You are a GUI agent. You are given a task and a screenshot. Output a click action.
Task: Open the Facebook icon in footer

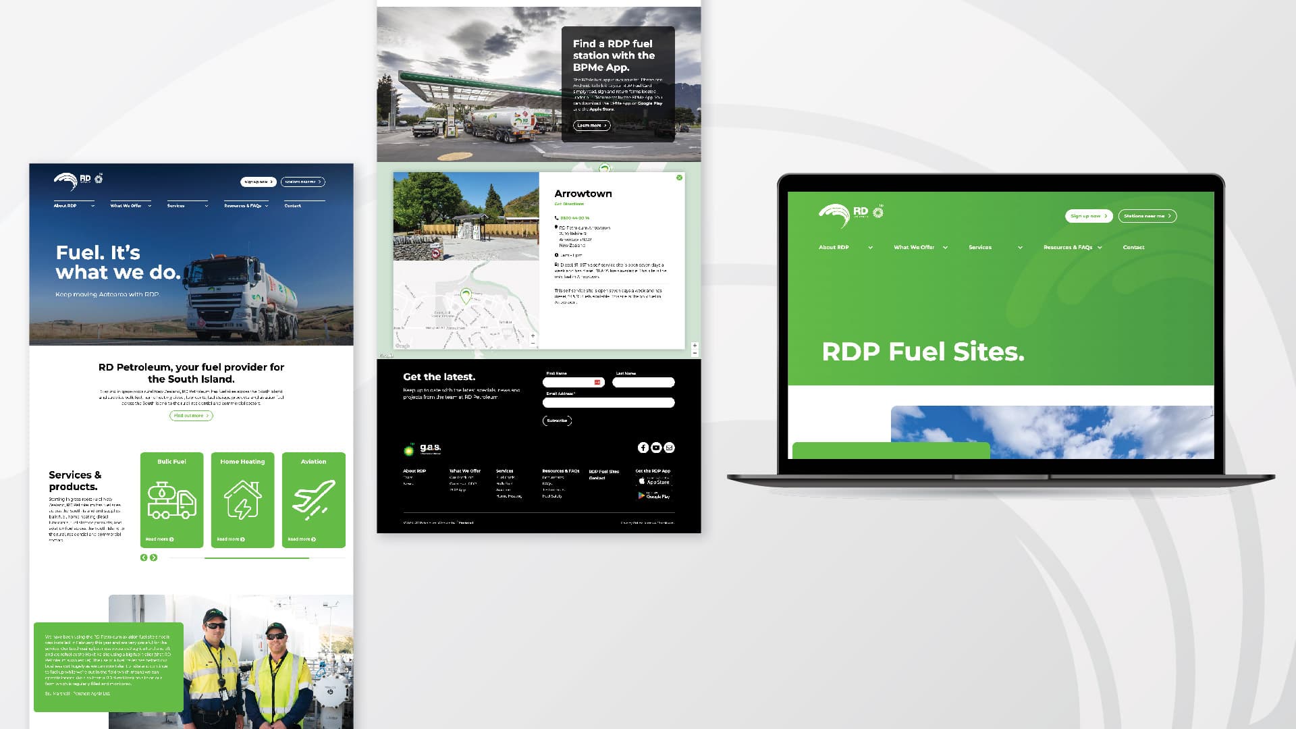(x=643, y=448)
